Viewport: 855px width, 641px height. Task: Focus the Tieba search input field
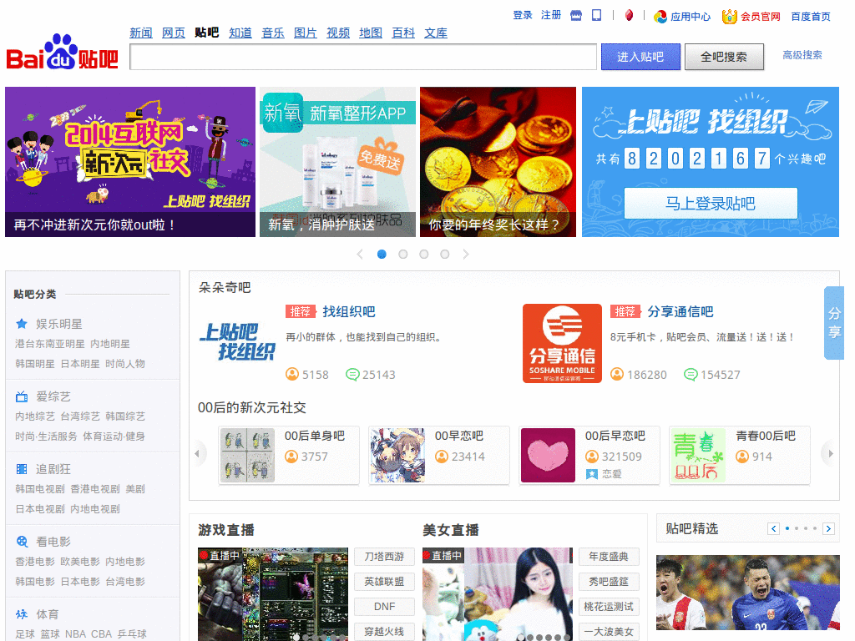(x=363, y=57)
